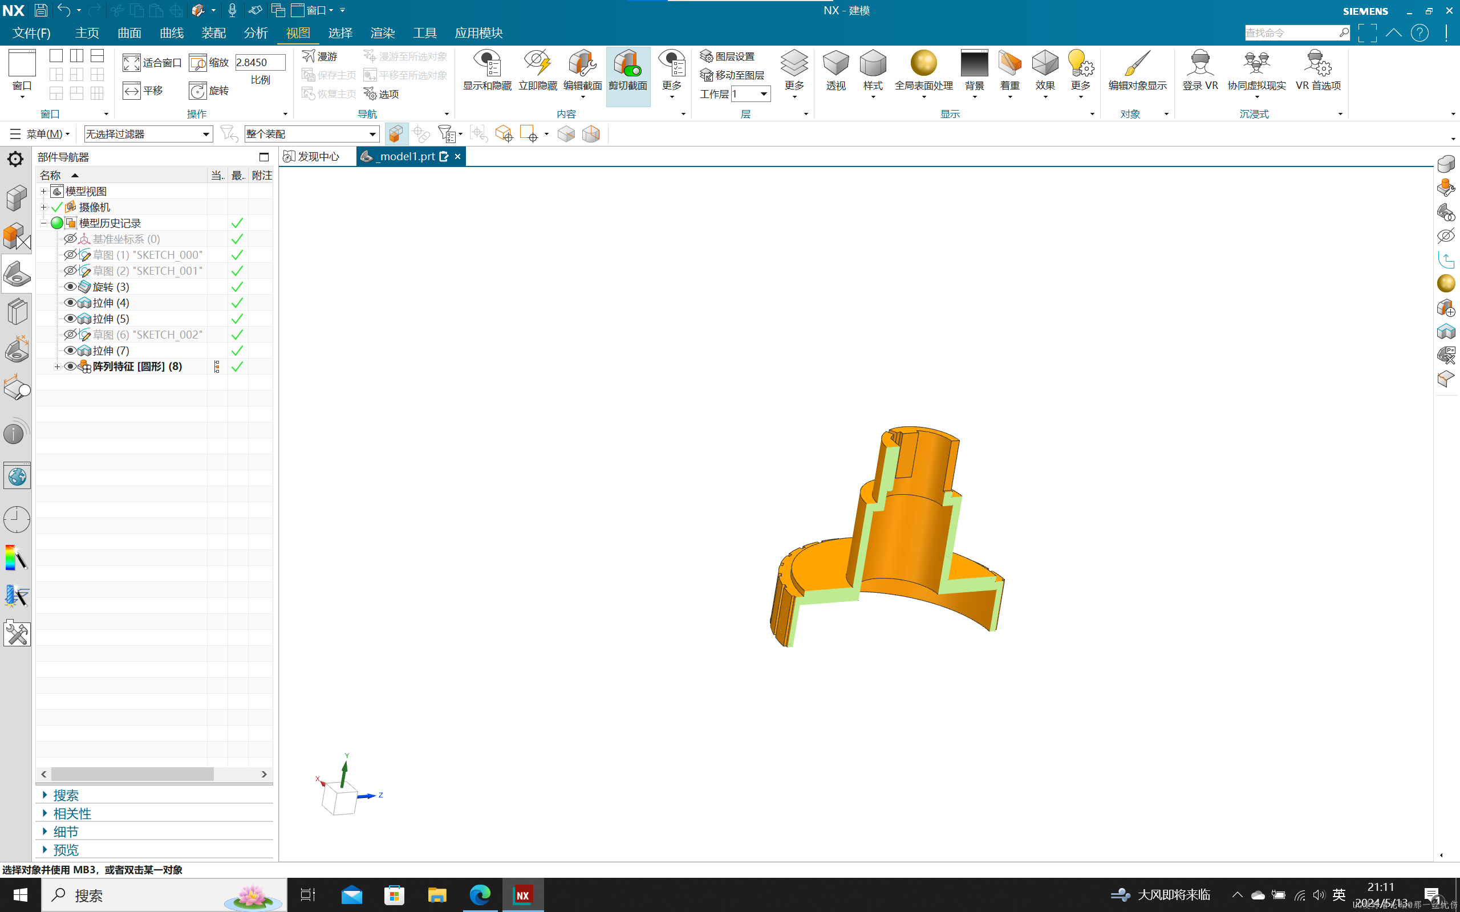Click Edit Object Display (编辑对象显示)
Viewport: 1460px width, 912px height.
tap(1137, 70)
